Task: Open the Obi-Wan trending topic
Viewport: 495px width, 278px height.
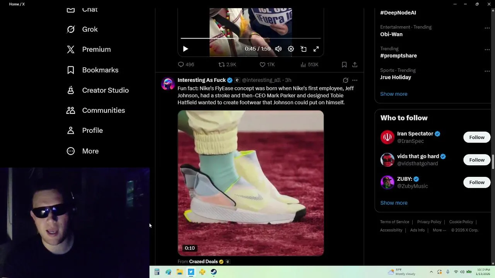Action: coord(391,34)
